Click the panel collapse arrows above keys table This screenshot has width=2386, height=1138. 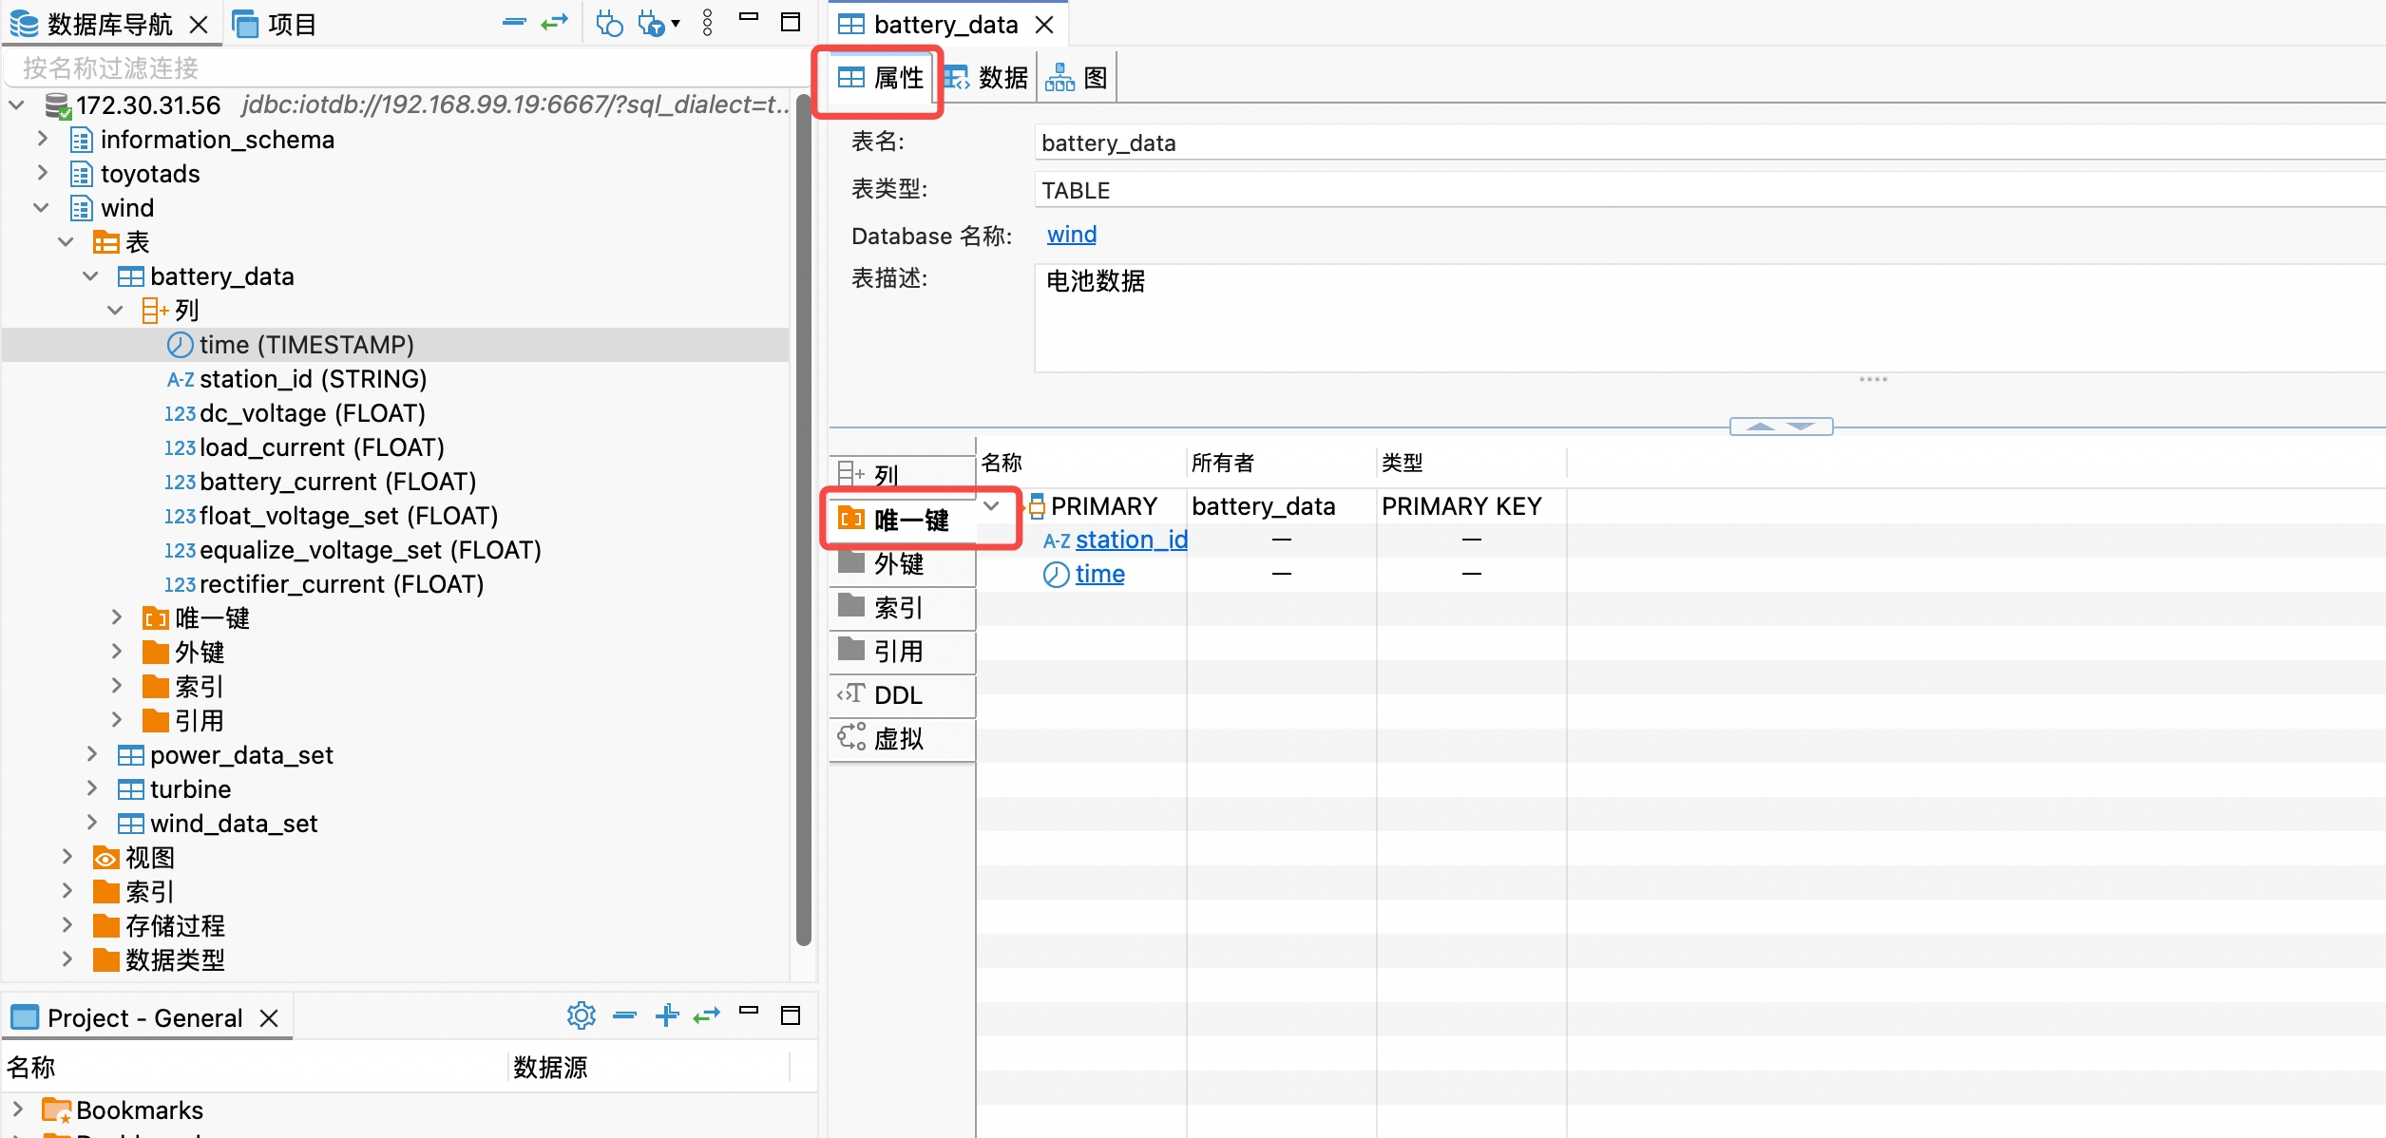pos(1782,426)
